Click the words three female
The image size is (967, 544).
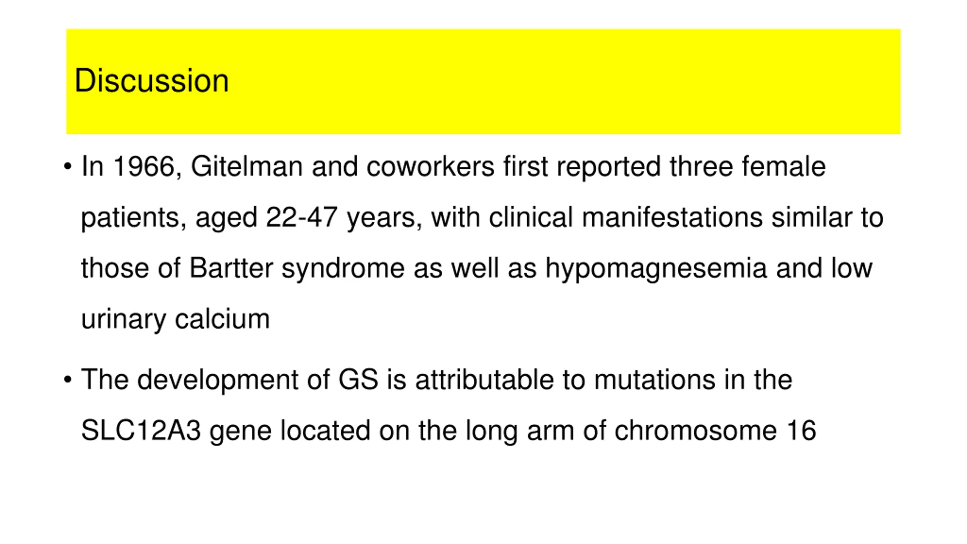pyautogui.click(x=748, y=166)
